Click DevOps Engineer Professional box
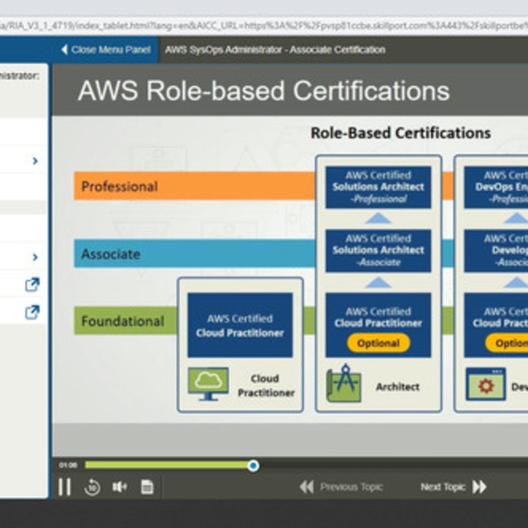 (x=496, y=187)
